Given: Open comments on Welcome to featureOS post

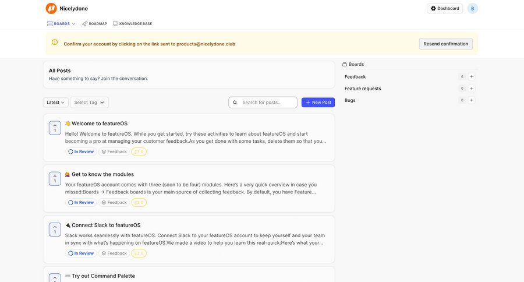Looking at the screenshot, I should pos(139,151).
